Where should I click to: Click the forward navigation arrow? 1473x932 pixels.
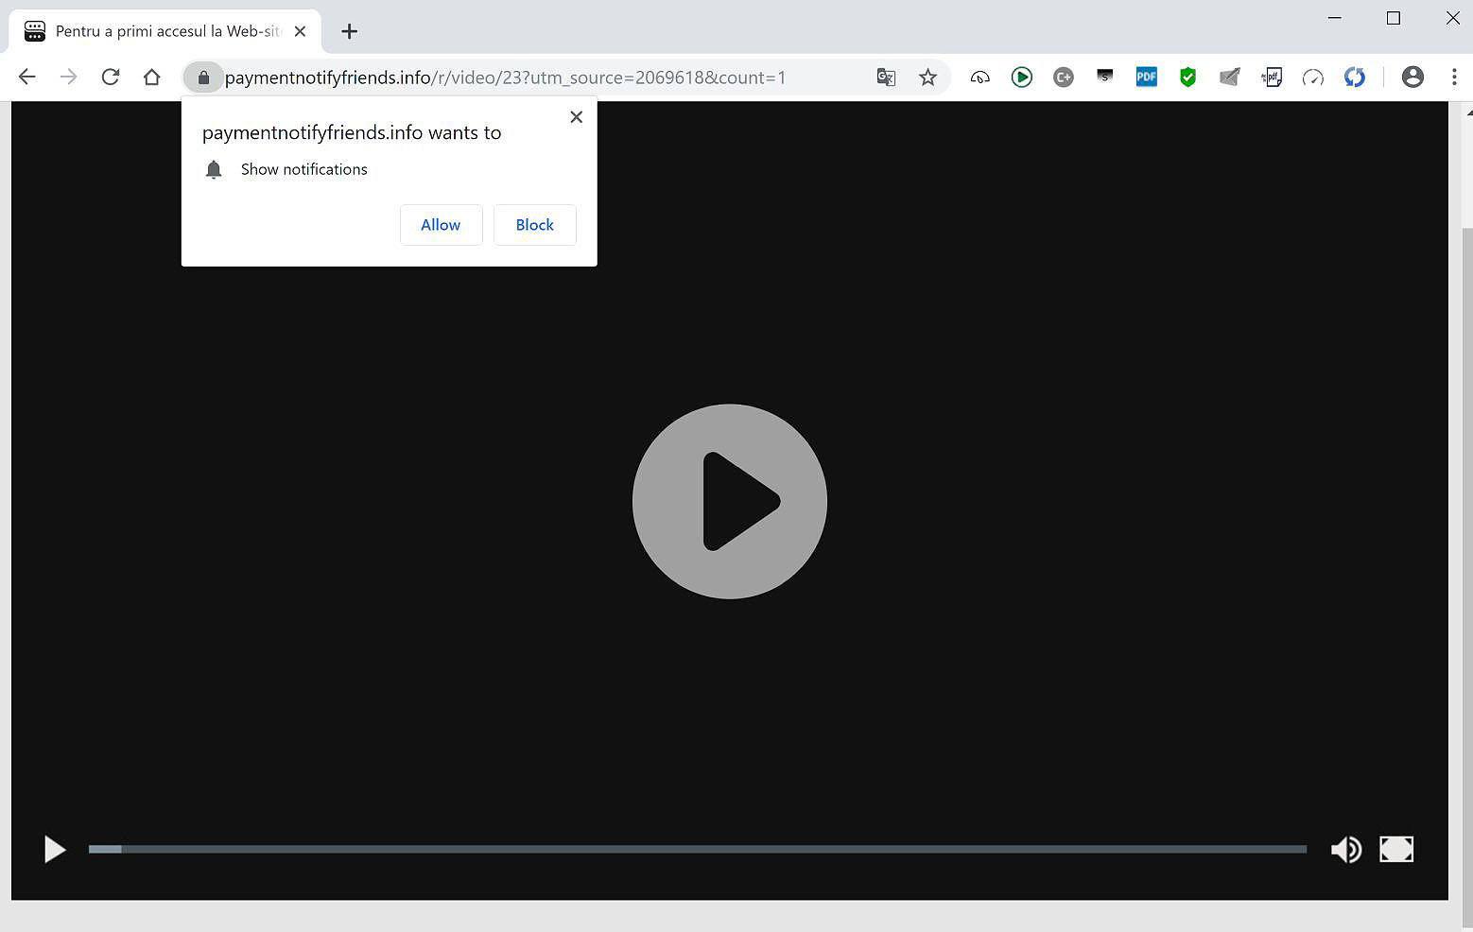[x=69, y=78]
